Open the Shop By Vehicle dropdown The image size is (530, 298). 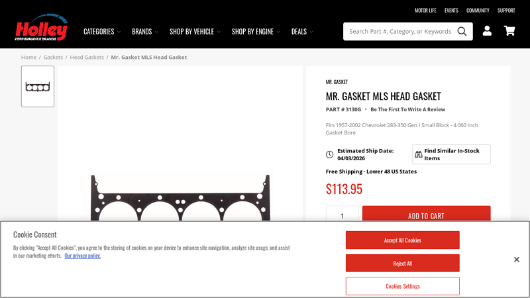pyautogui.click(x=195, y=31)
